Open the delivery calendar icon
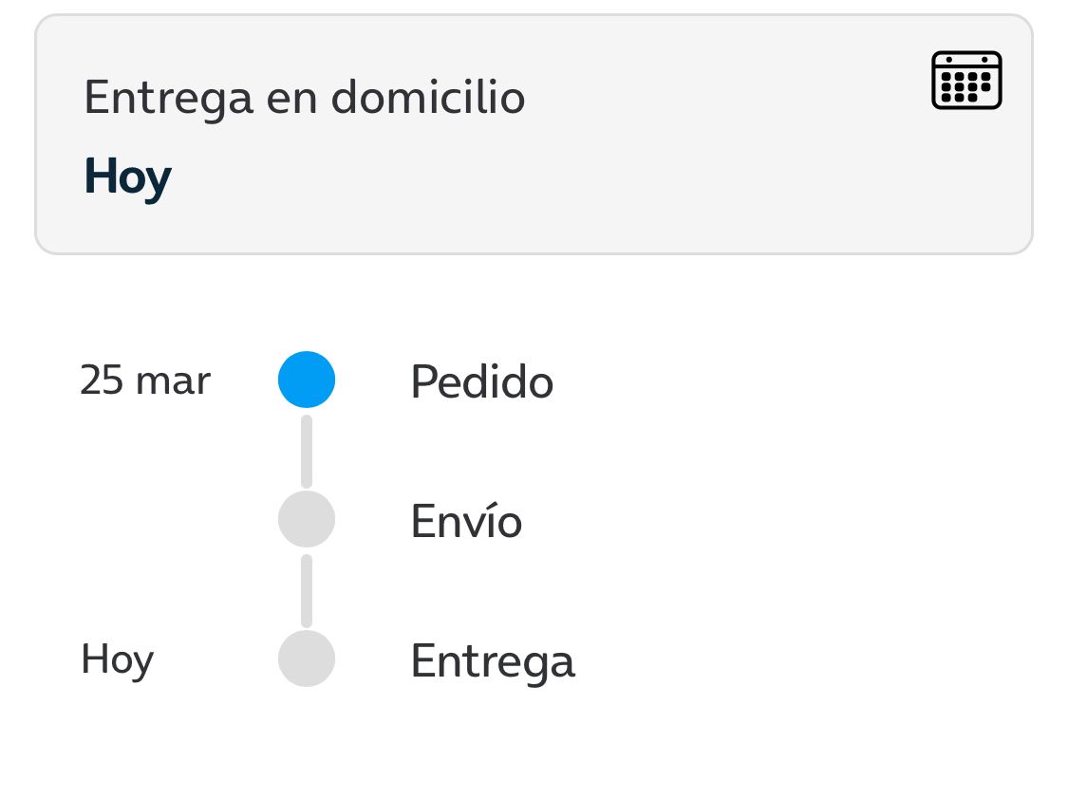Viewport: 1068px width, 798px height. (x=966, y=81)
